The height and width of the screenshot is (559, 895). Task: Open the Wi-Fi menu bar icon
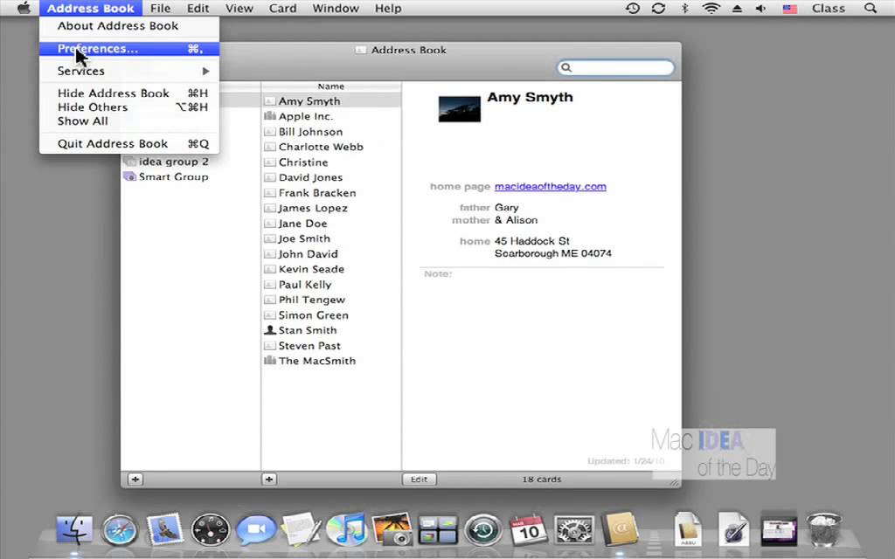coord(711,8)
